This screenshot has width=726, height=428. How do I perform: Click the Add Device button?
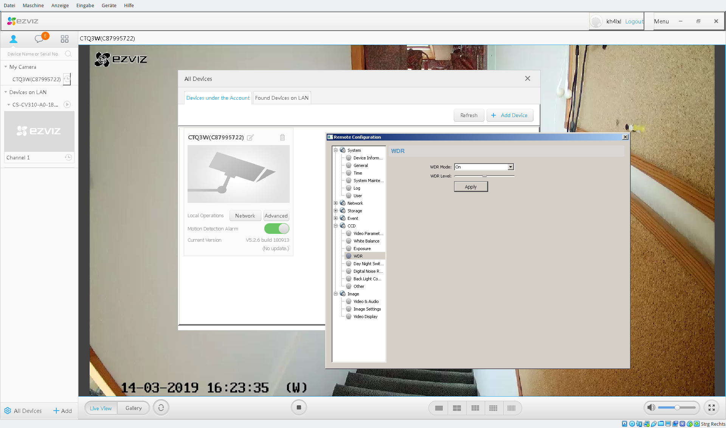(x=510, y=115)
